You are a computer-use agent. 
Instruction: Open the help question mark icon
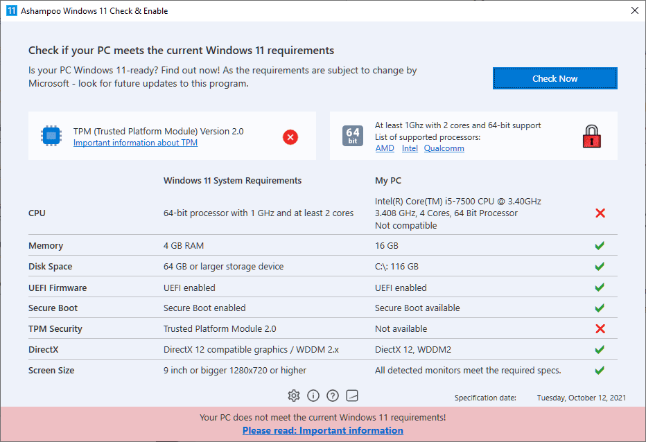coord(333,395)
